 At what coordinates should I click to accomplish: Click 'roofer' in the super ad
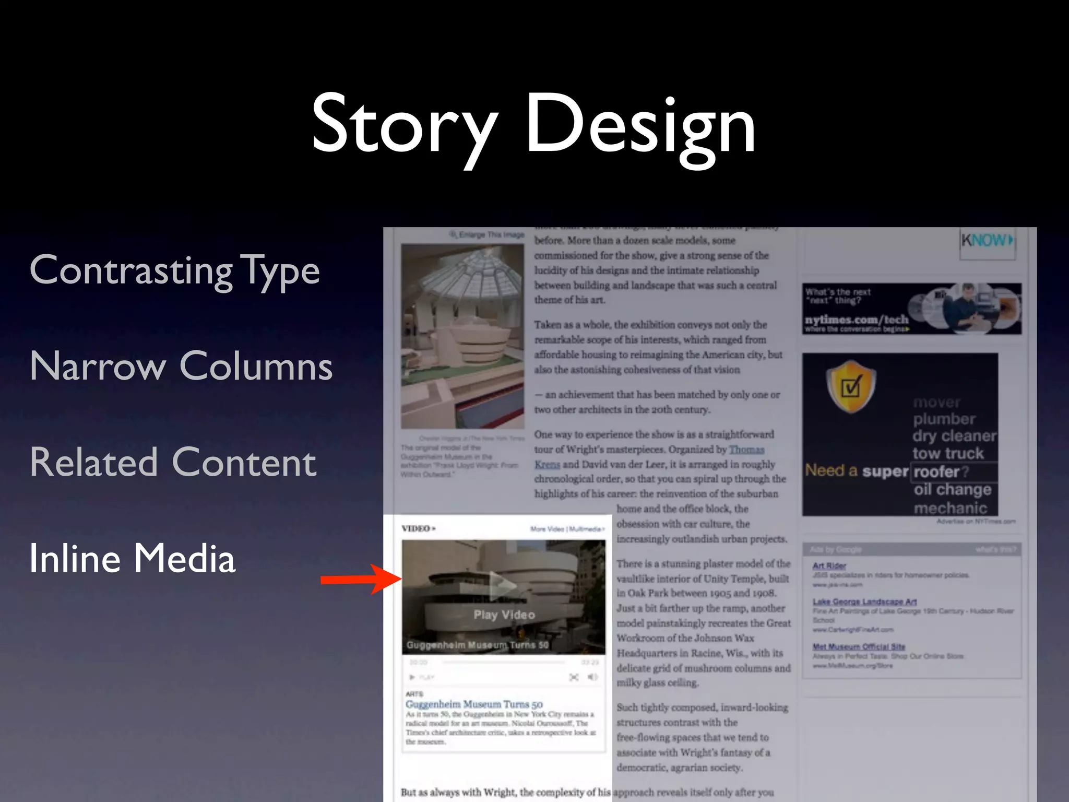(x=936, y=471)
